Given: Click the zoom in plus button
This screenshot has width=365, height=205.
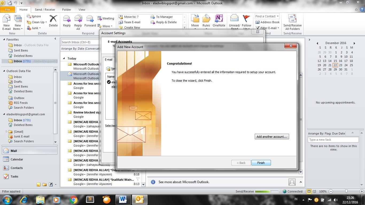Looking at the screenshot, I should pos(362,191).
